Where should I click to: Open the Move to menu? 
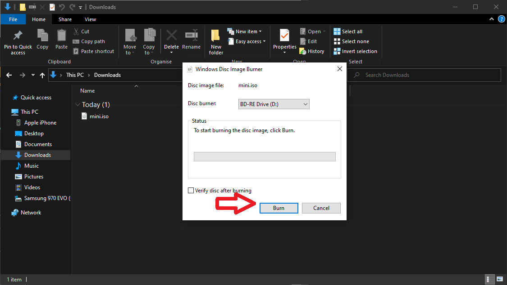tap(130, 42)
